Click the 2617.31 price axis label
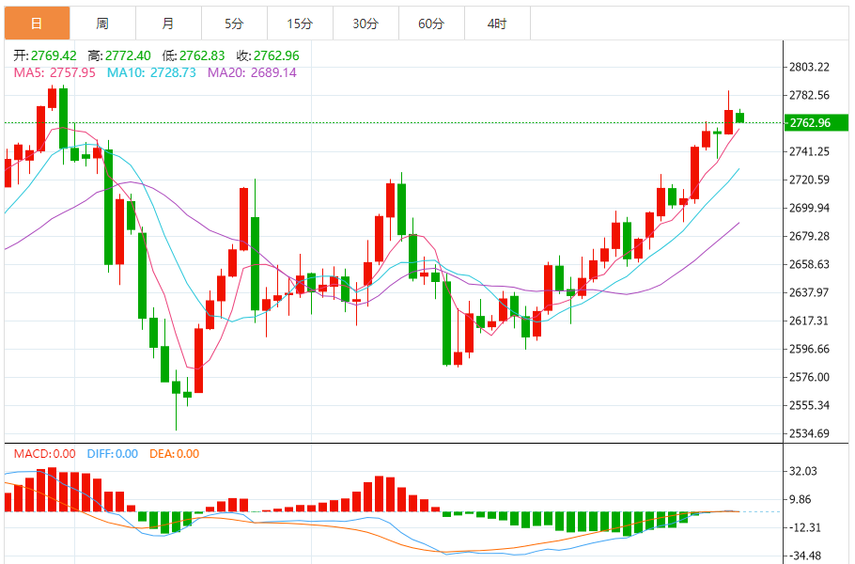The width and height of the screenshot is (855, 564). click(809, 321)
